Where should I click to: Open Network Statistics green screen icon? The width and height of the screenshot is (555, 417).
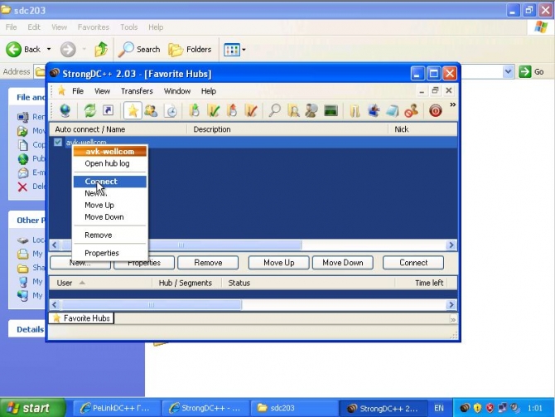coord(331,111)
